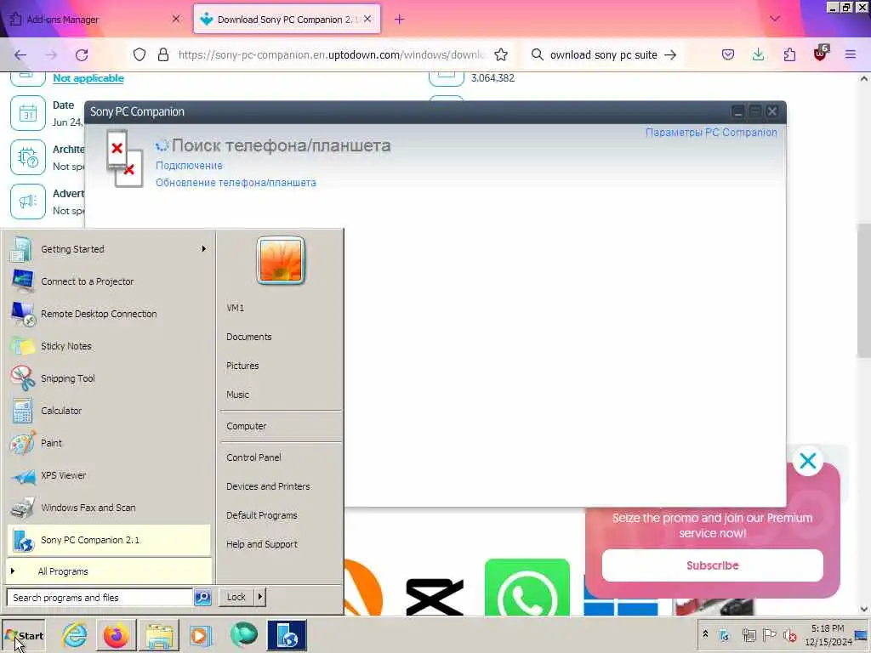Viewport: 871px width, 653px height.
Task: Launch Connect to a Projector
Action: [109, 281]
